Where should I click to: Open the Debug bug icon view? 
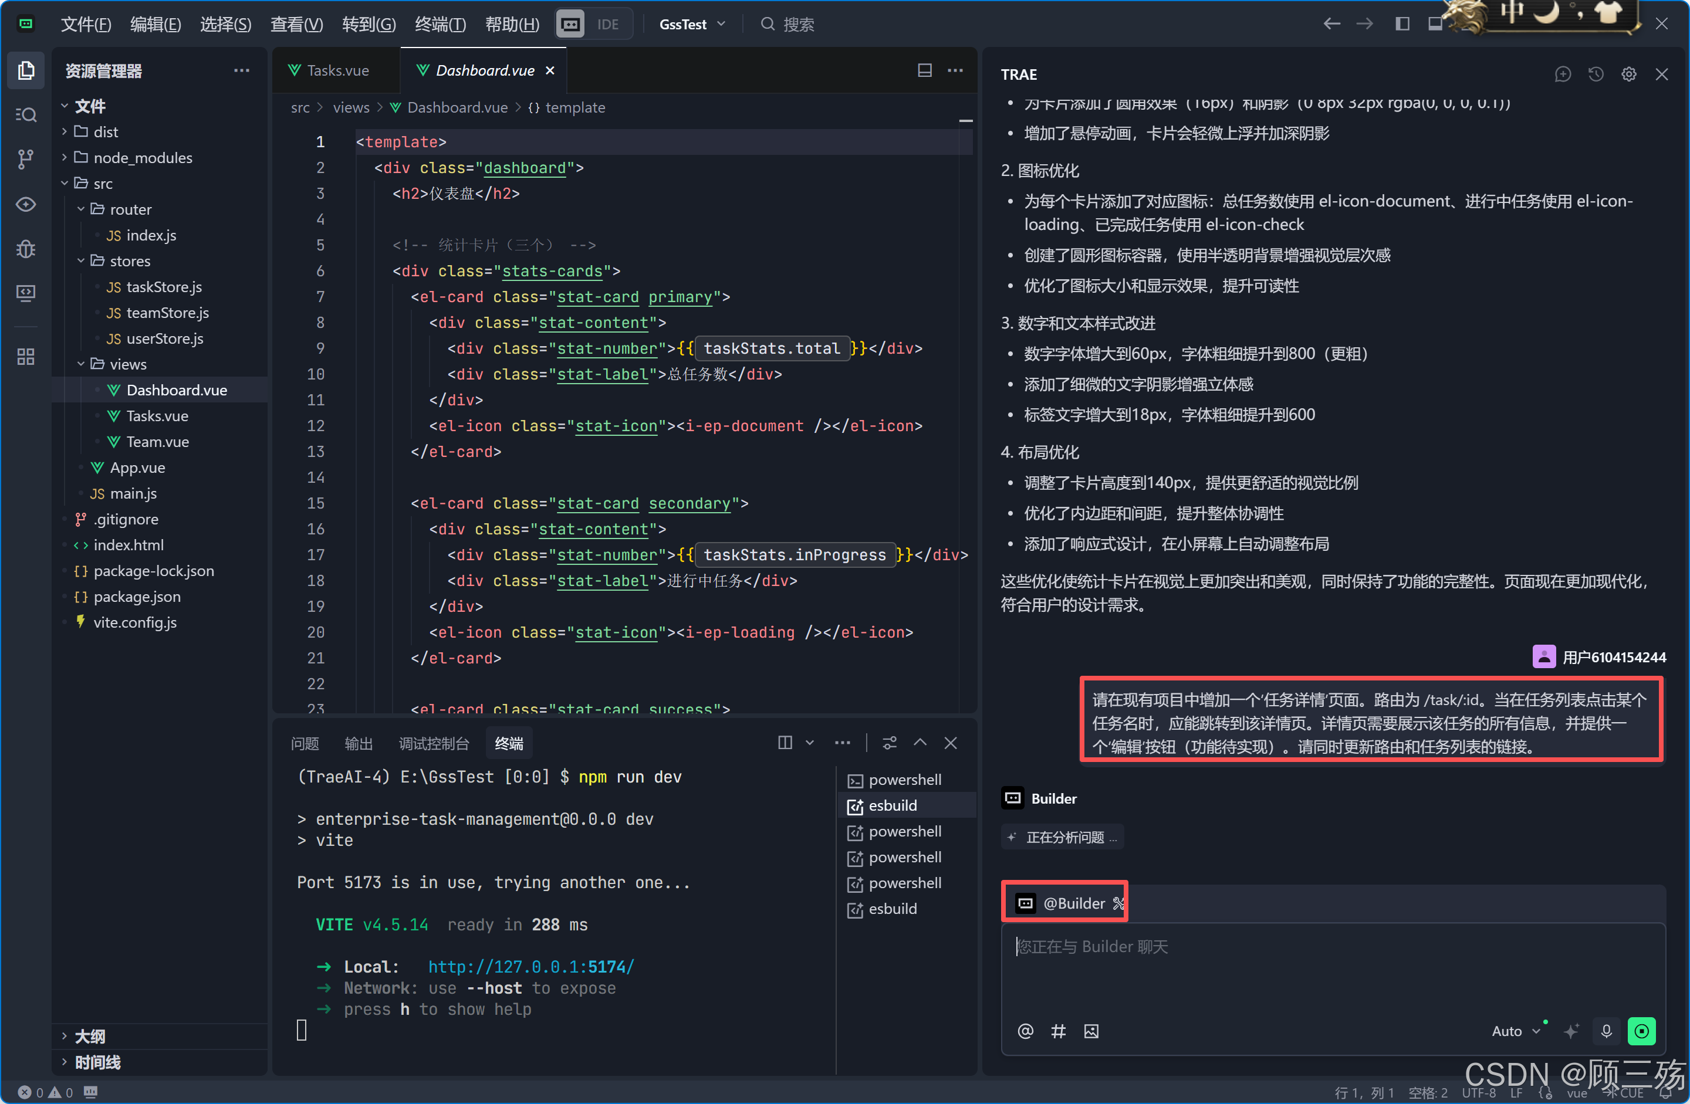click(26, 249)
